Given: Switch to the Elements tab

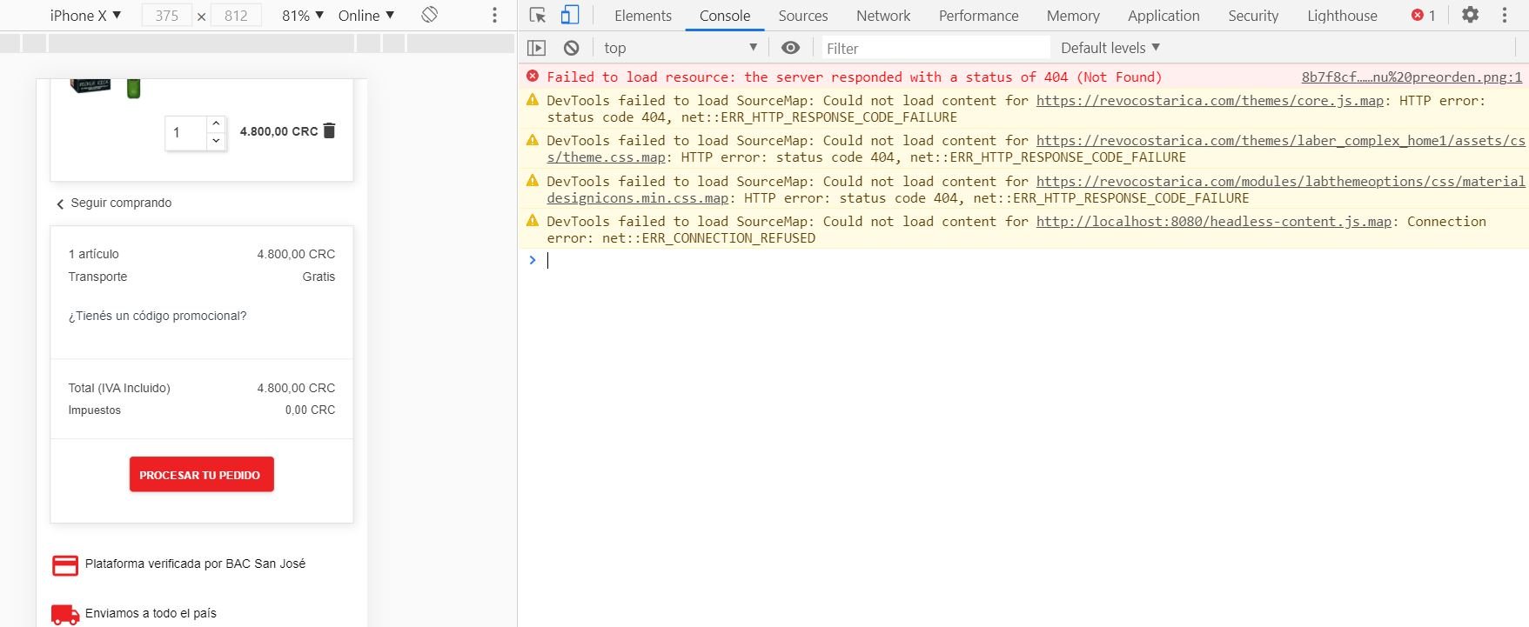Looking at the screenshot, I should [x=643, y=16].
